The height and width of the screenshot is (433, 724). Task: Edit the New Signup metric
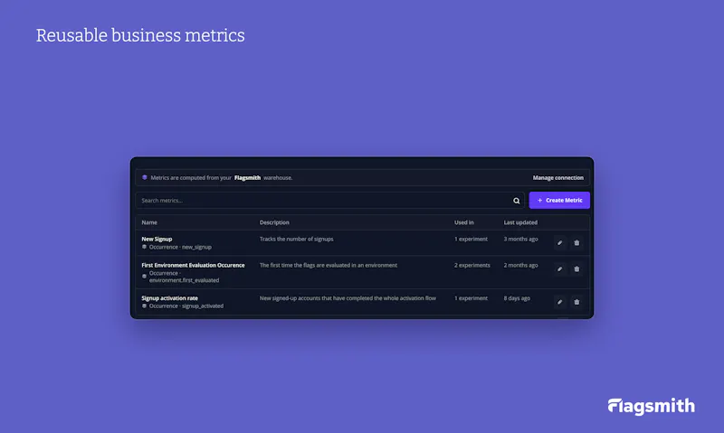[x=559, y=242]
